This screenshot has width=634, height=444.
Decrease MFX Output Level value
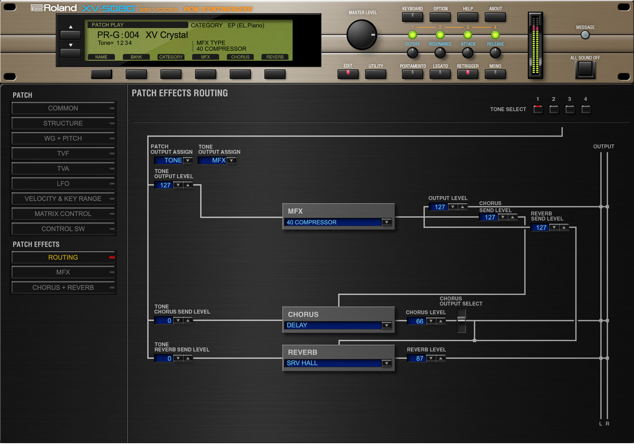[453, 207]
